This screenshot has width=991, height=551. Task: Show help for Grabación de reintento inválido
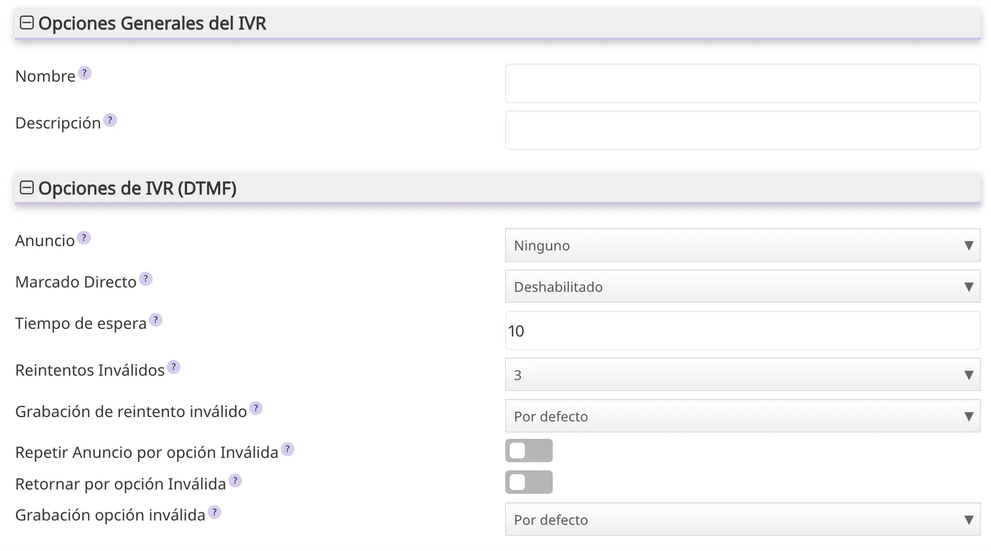(256, 408)
